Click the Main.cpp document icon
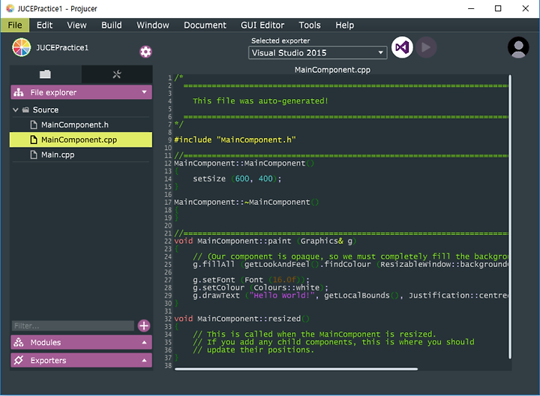 tap(34, 154)
